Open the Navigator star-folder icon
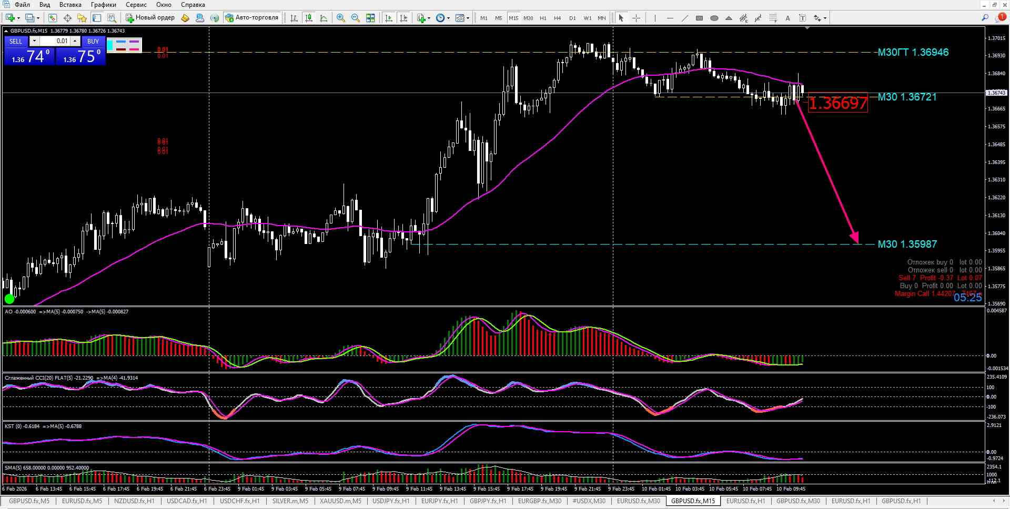 click(82, 18)
